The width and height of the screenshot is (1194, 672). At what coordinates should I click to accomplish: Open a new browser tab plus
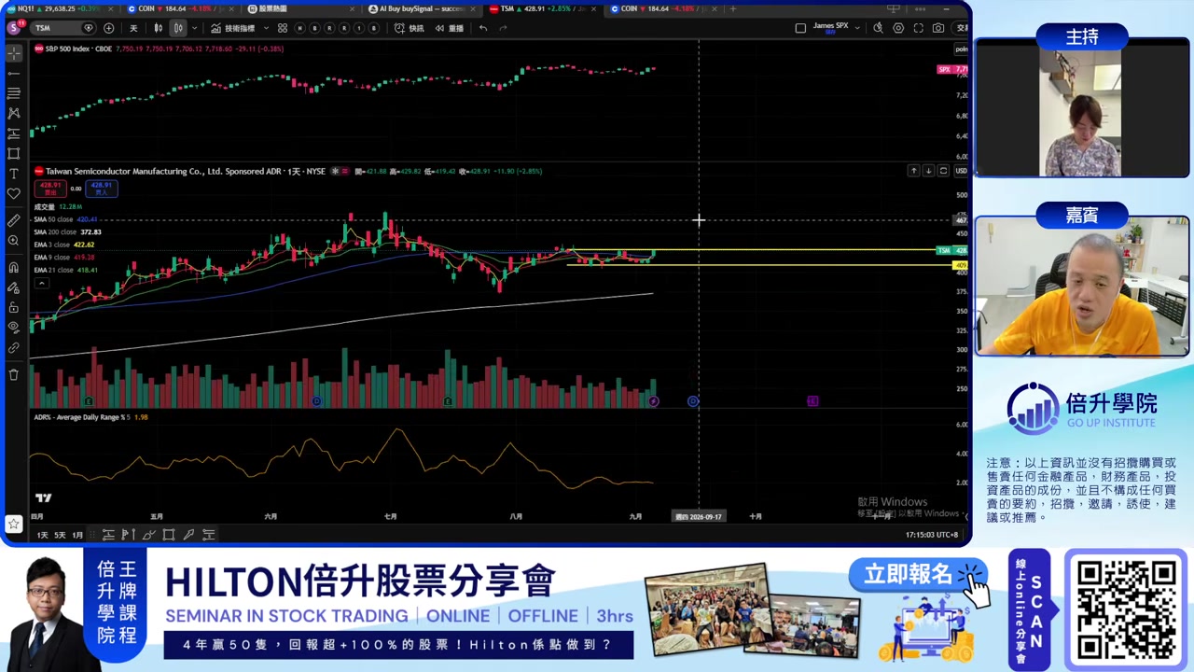[733, 9]
